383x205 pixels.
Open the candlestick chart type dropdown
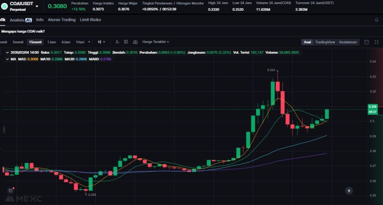click(x=101, y=42)
